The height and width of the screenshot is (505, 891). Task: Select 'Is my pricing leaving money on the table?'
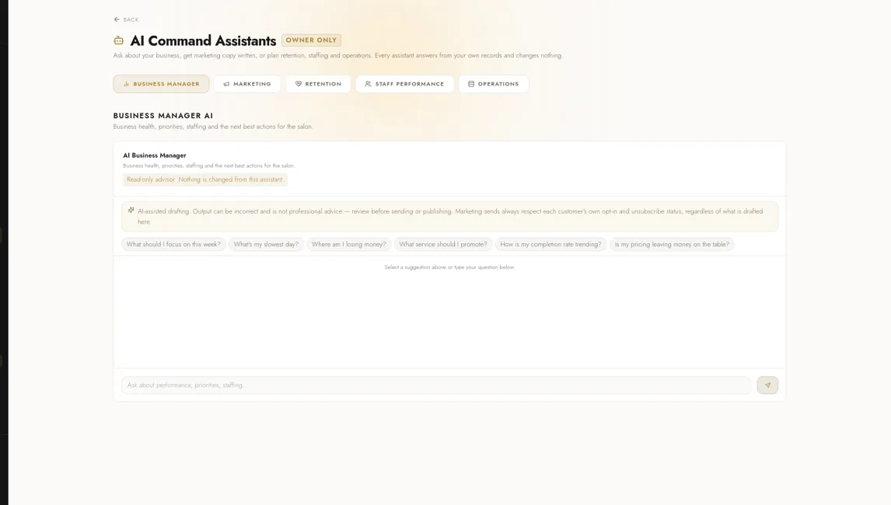coord(672,244)
